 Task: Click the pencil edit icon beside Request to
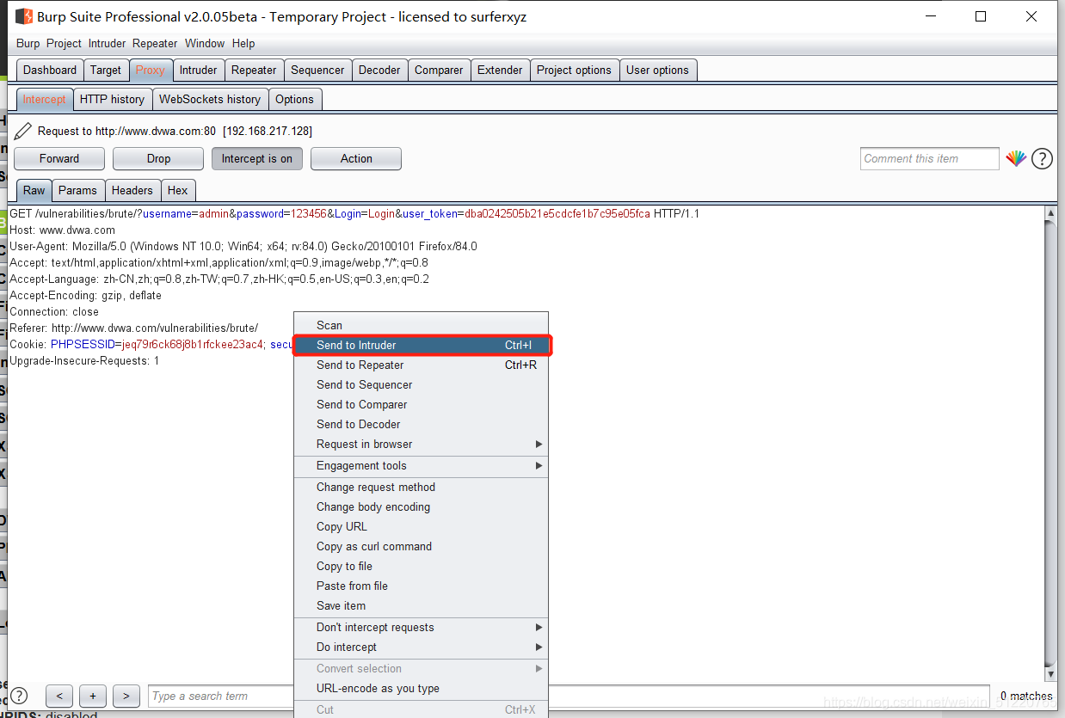(x=22, y=132)
